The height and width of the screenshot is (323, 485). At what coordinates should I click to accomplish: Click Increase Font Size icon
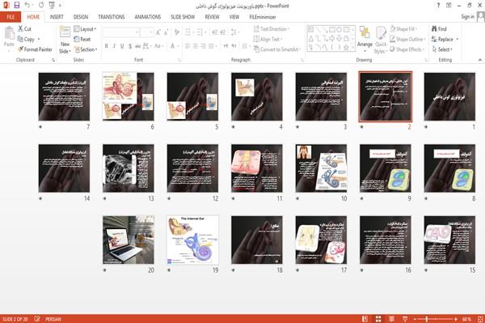(158, 32)
